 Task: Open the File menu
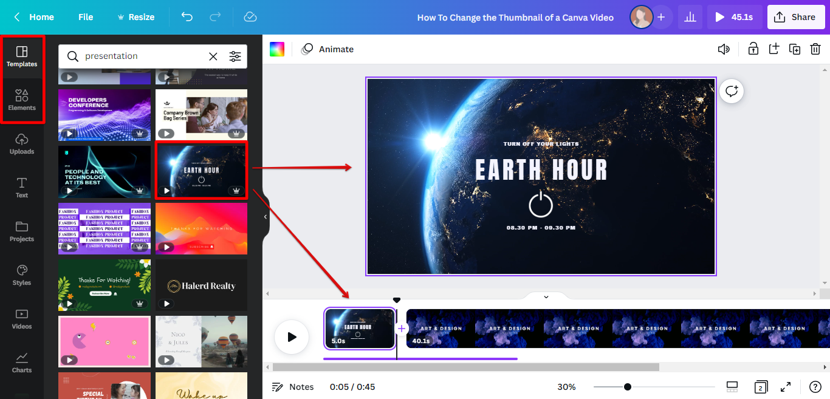pyautogui.click(x=86, y=17)
